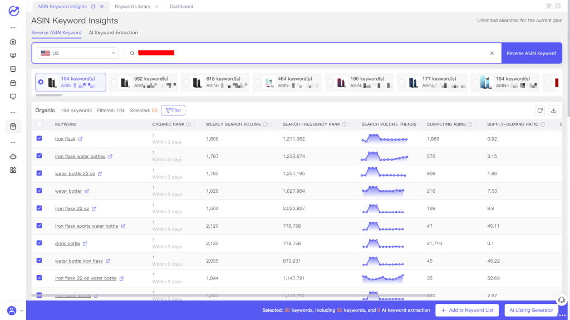Open the US marketplace dropdown
570x320 pixels.
pos(78,53)
